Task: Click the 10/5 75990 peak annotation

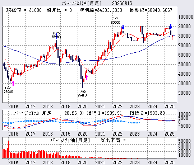Action: [56, 35]
